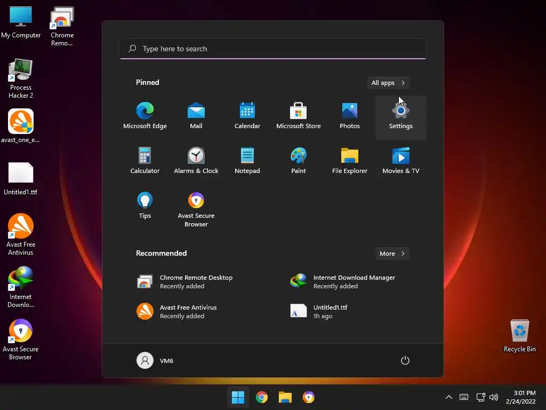Click the Type here to search field
546x410 pixels.
point(273,49)
